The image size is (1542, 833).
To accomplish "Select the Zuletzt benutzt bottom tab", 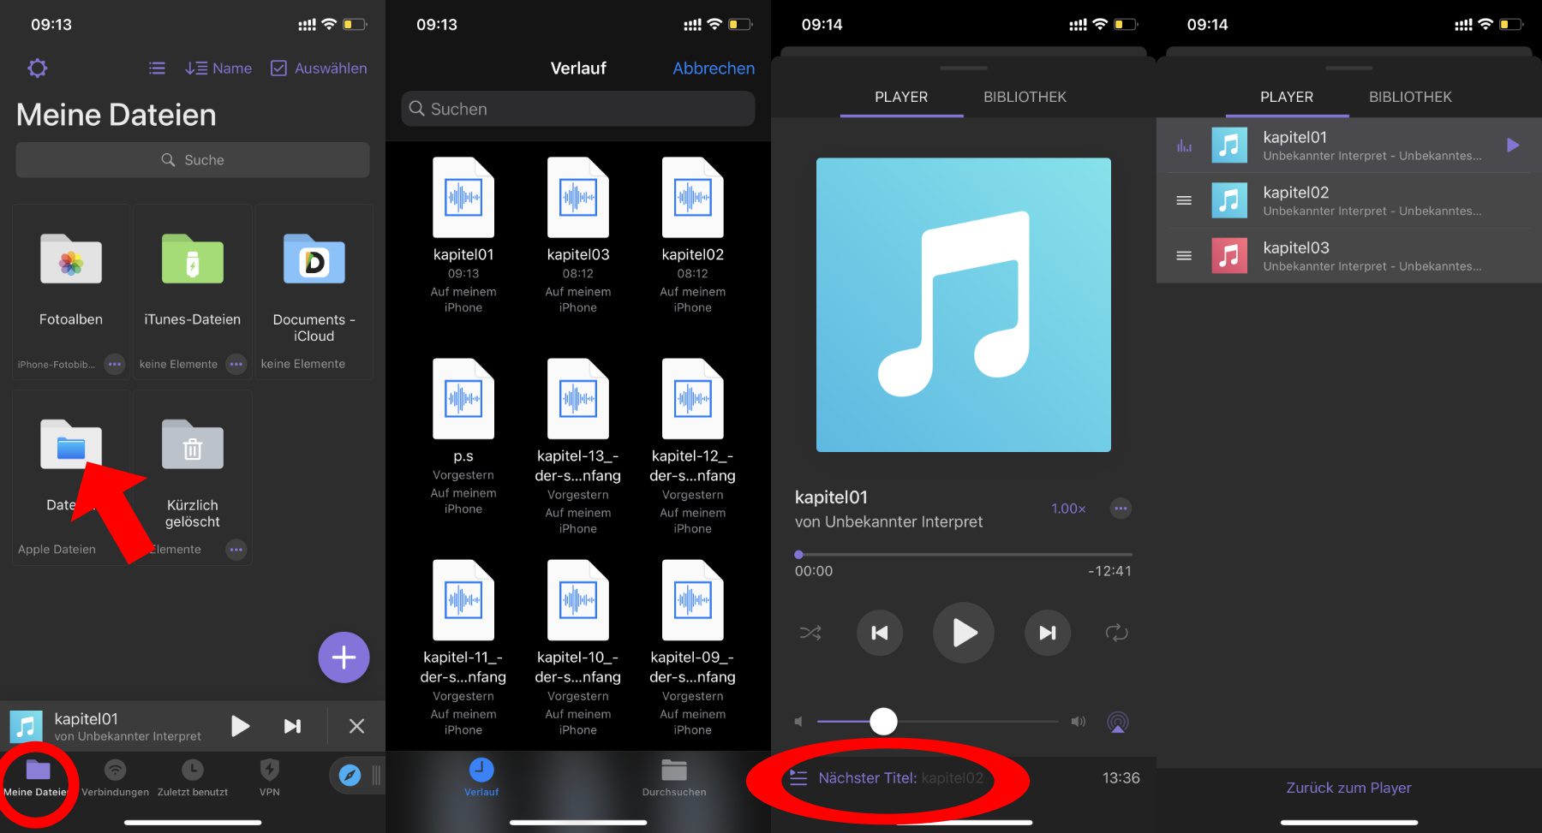I will [193, 778].
